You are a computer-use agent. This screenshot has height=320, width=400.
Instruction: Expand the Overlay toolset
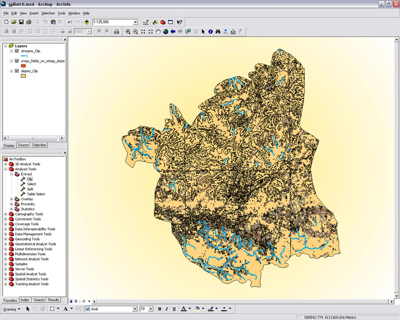pyautogui.click(x=11, y=199)
